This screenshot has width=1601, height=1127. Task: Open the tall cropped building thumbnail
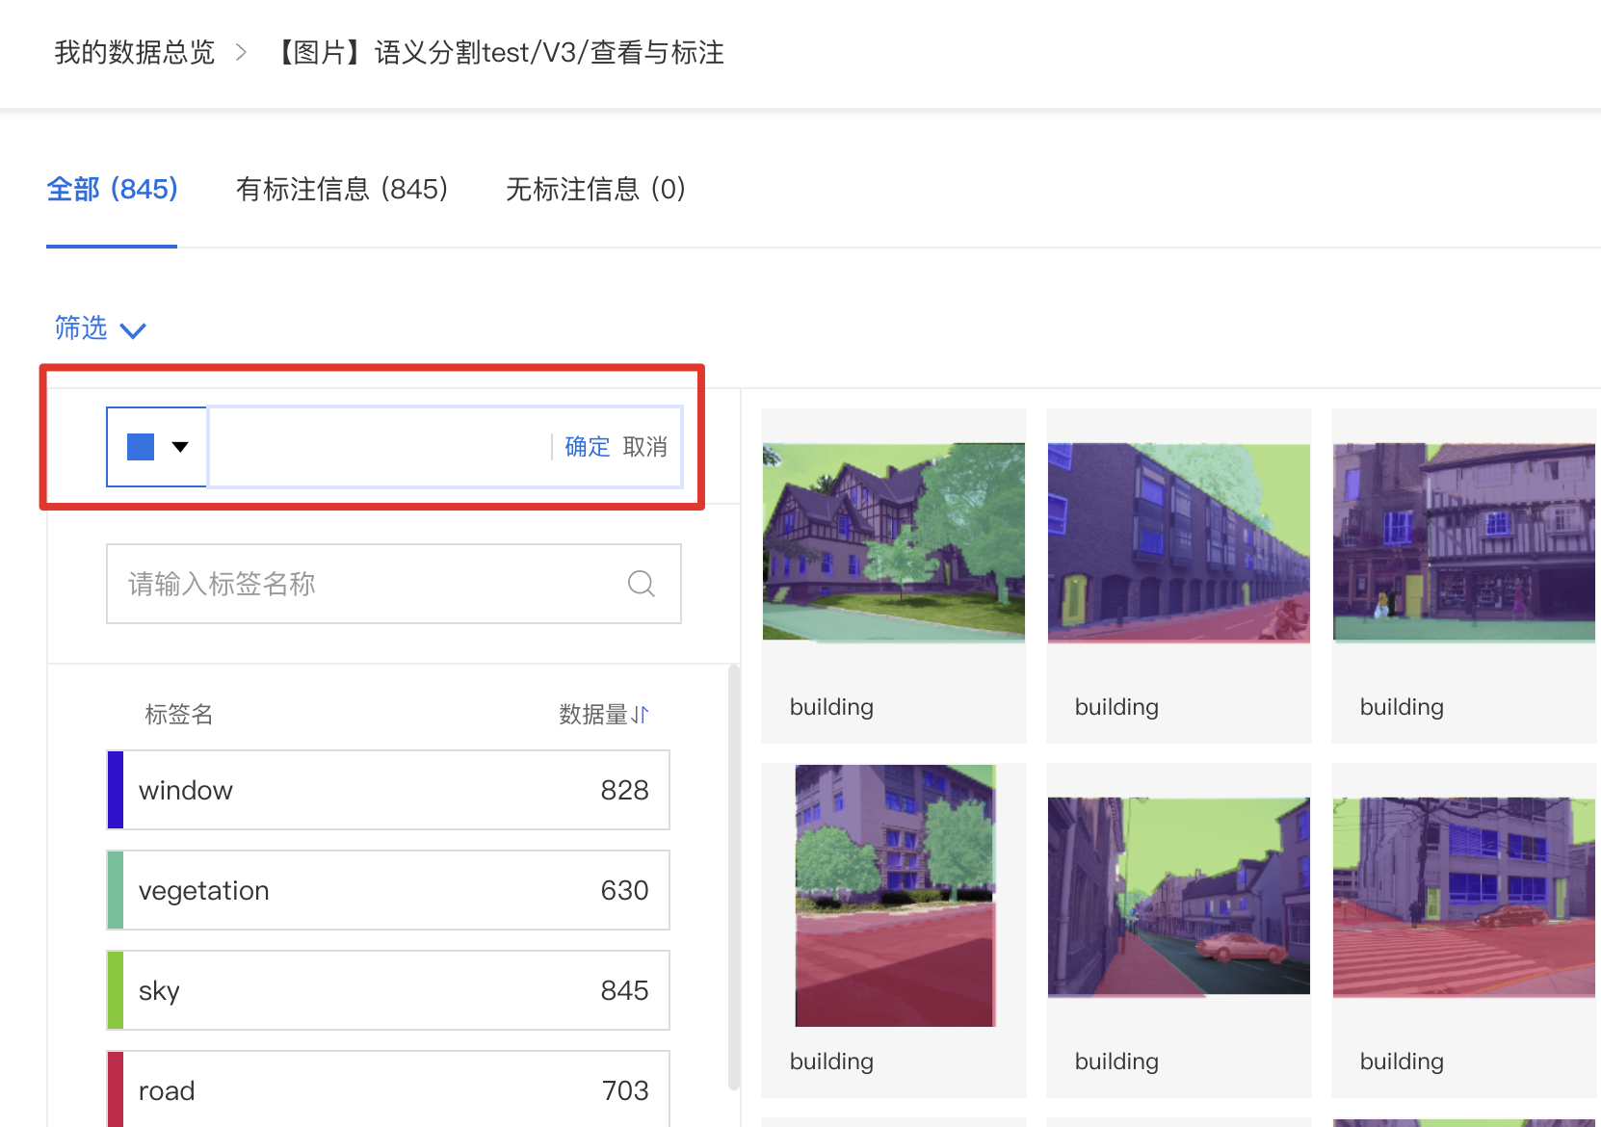click(x=895, y=896)
